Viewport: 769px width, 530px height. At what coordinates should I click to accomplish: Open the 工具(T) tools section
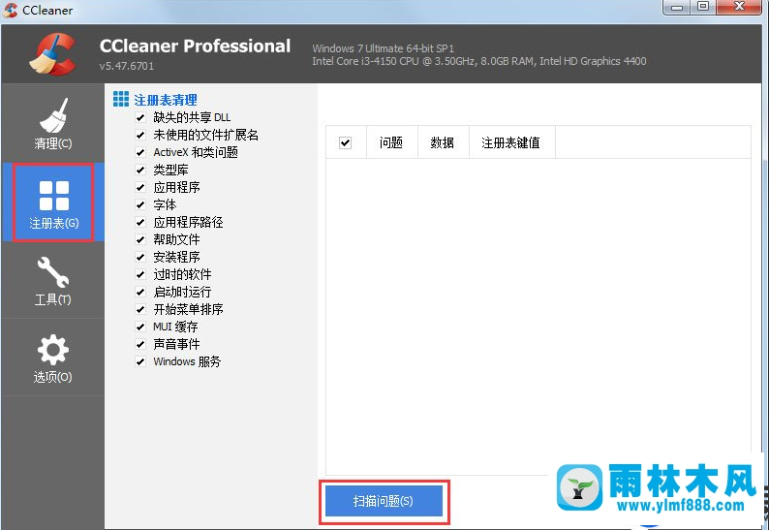[53, 280]
